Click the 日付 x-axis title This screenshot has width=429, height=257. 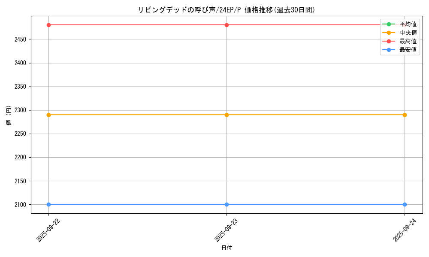(227, 248)
